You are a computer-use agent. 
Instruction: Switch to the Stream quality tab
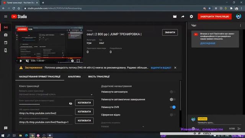coord(99,77)
